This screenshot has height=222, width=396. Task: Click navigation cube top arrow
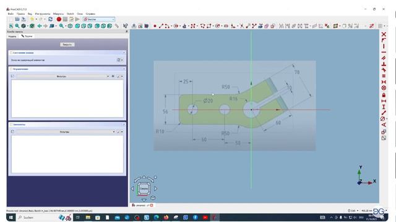click(x=144, y=177)
